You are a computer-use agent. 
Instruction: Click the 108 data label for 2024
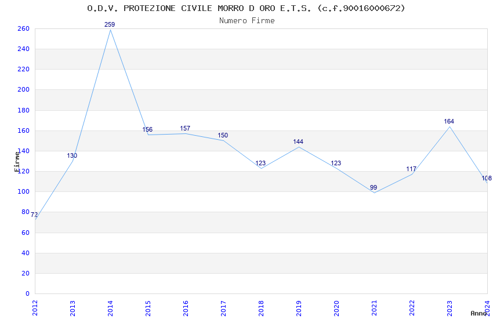(x=487, y=178)
